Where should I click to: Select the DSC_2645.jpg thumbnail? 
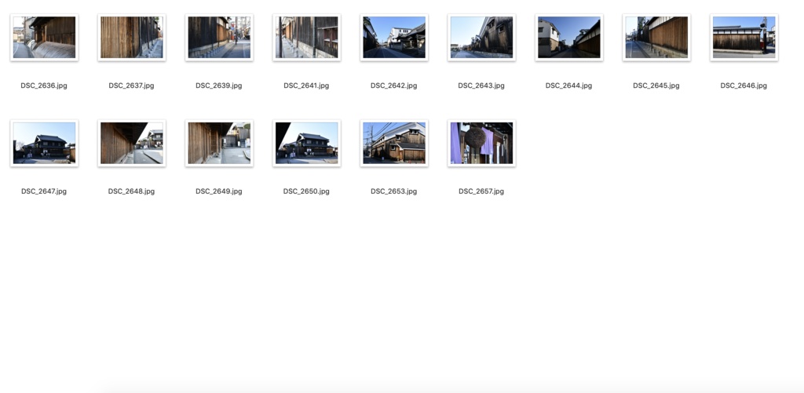pos(656,38)
